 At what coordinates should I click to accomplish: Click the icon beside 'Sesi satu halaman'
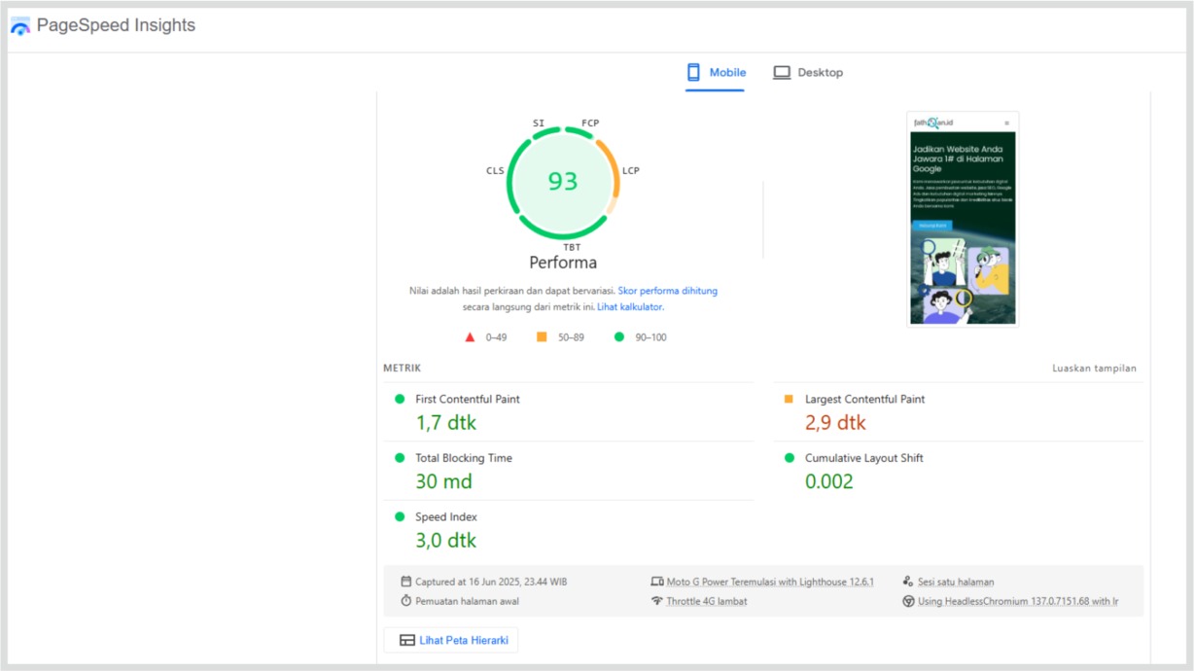tap(908, 582)
